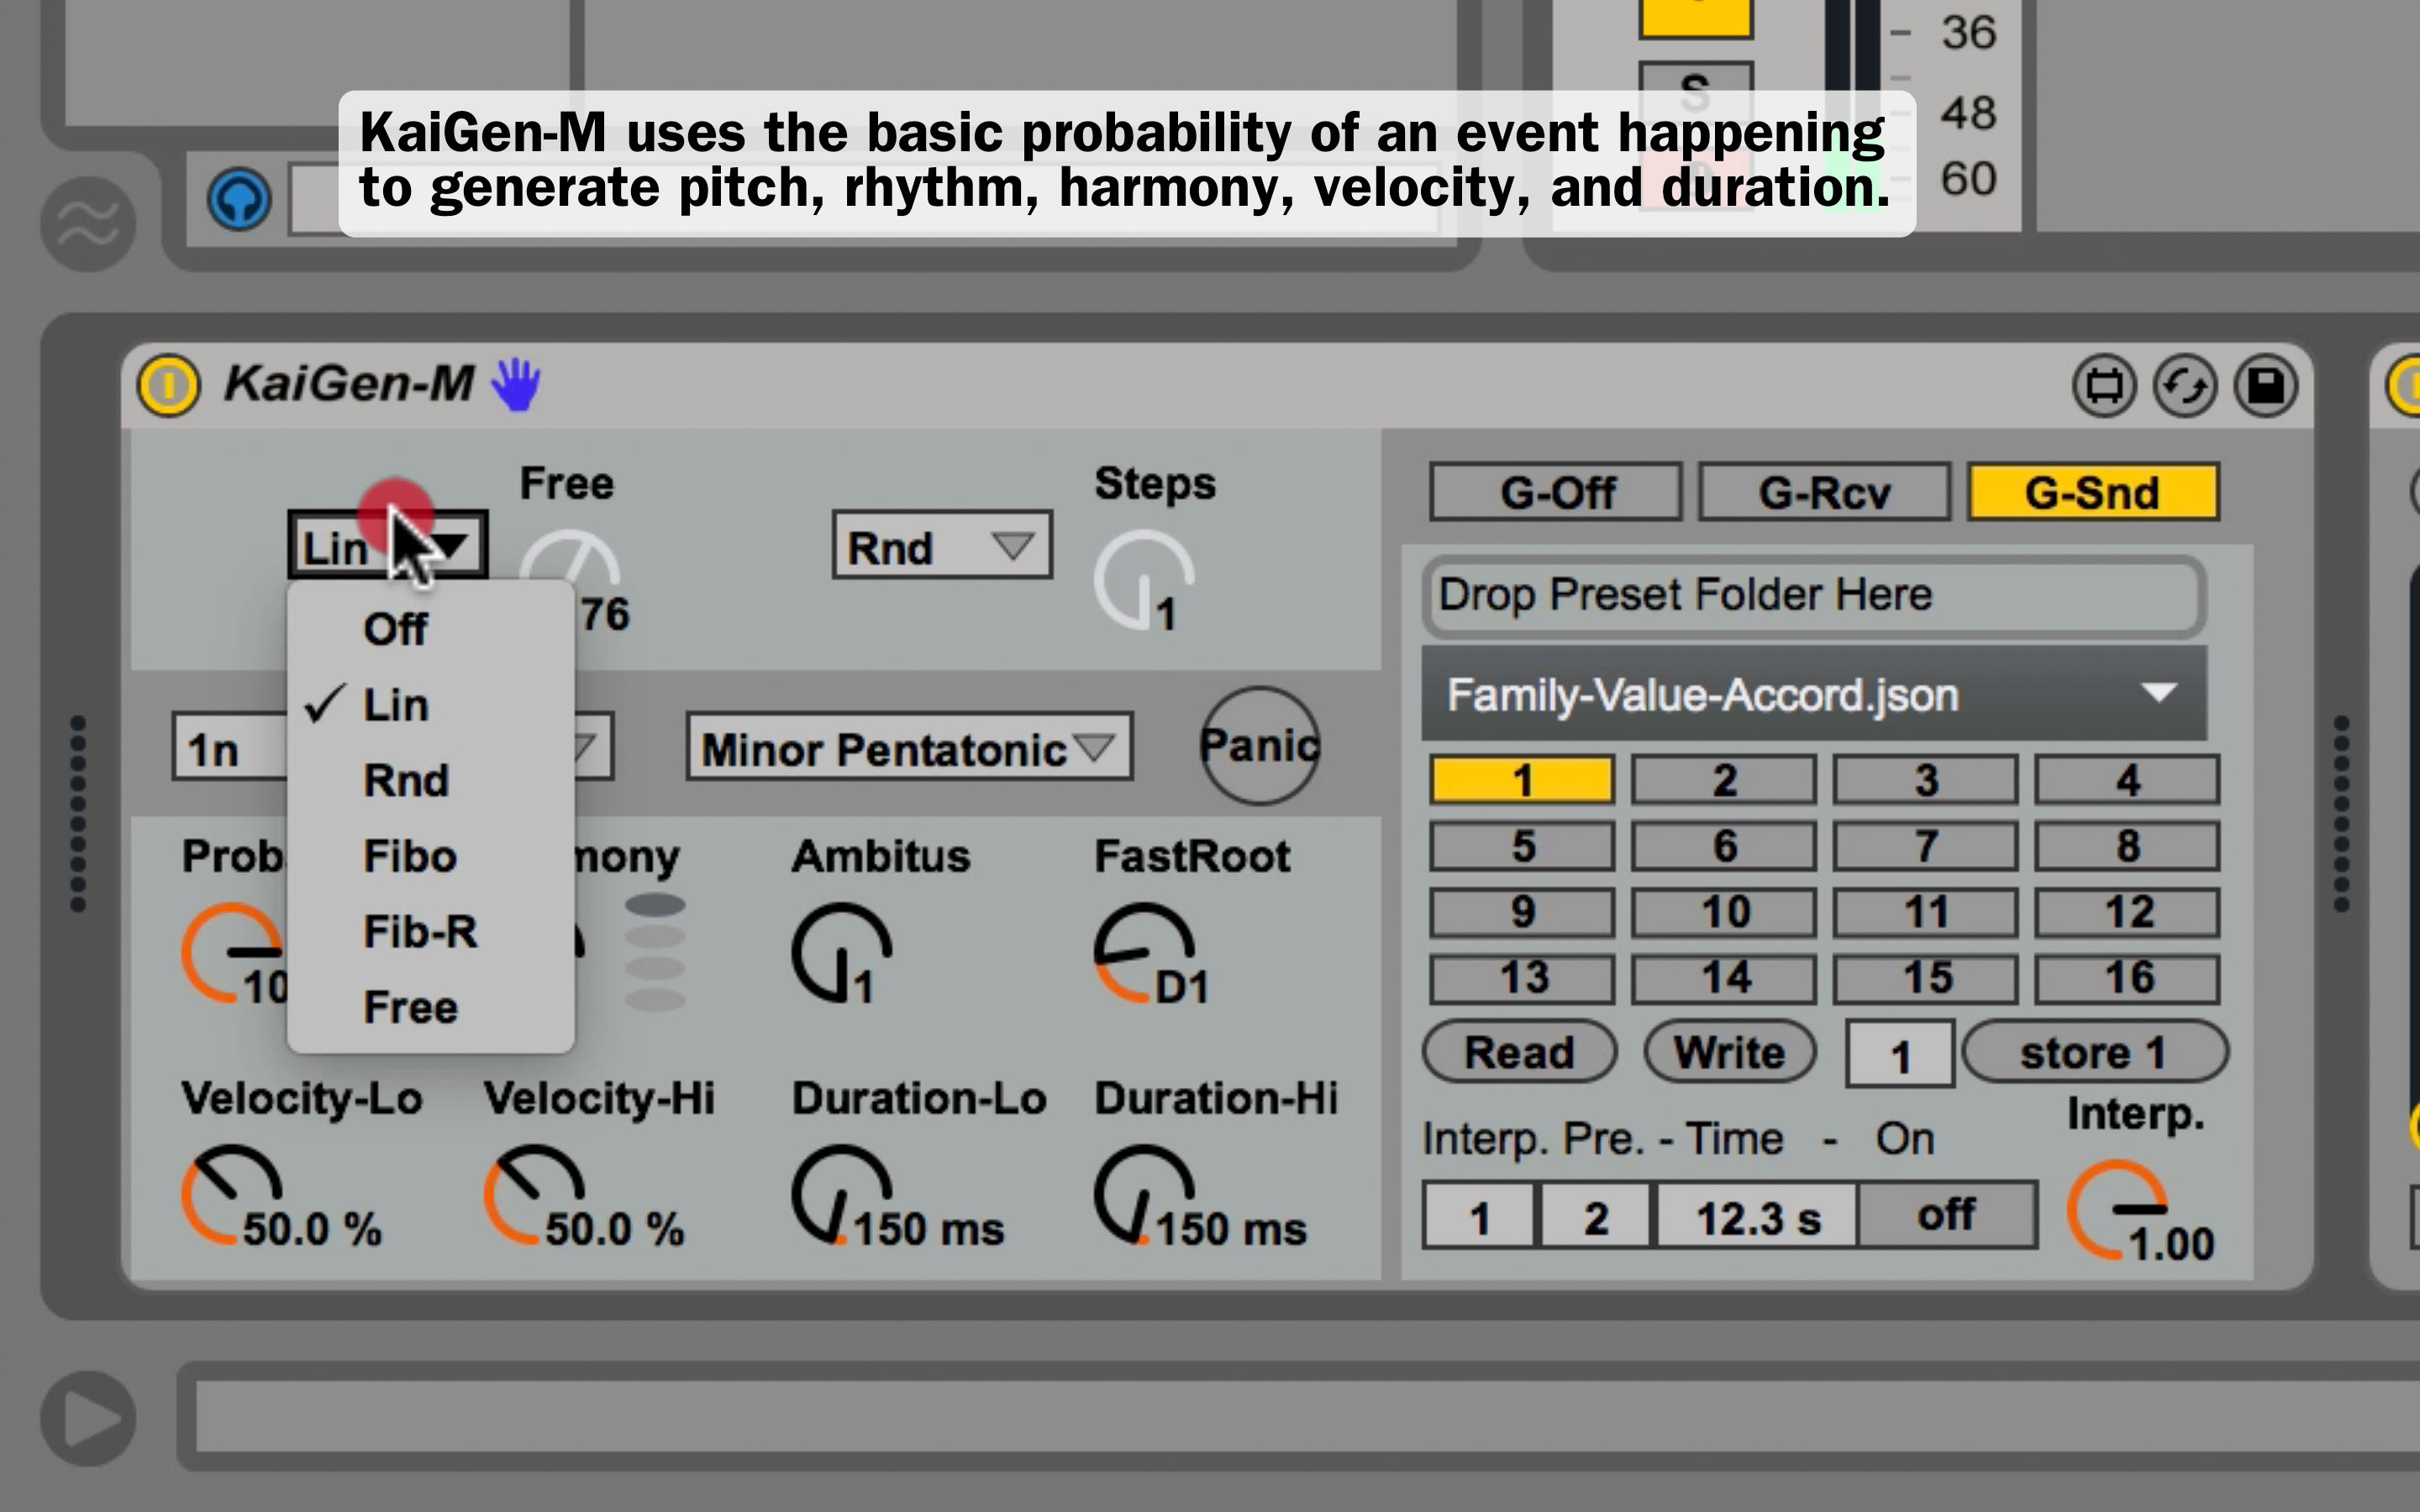
Task: Enable the G-Off mode toggle
Action: tap(1555, 492)
